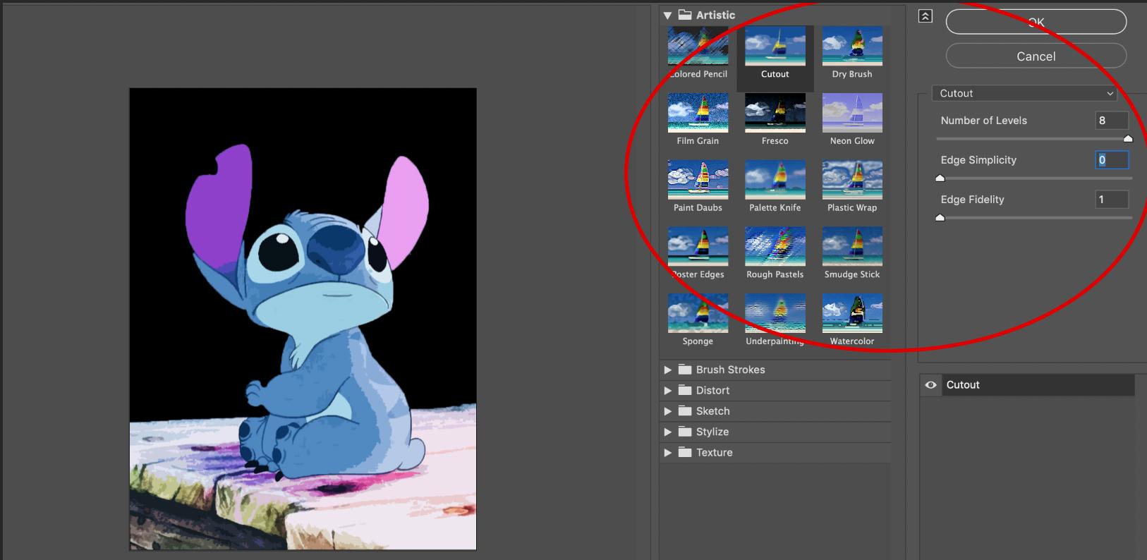This screenshot has height=560, width=1147.
Task: Open the Cutout filter dropdown
Action: coord(1024,93)
